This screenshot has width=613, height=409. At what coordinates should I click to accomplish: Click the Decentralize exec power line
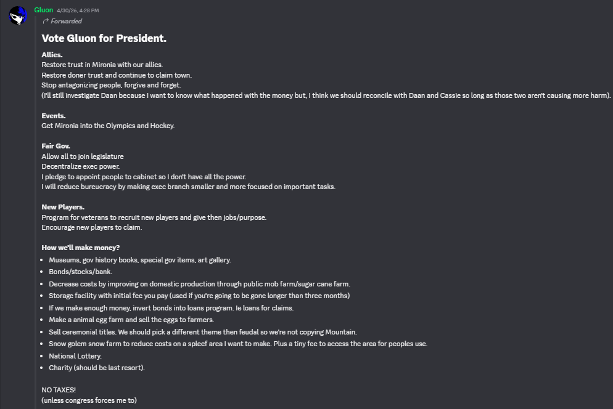click(x=81, y=166)
